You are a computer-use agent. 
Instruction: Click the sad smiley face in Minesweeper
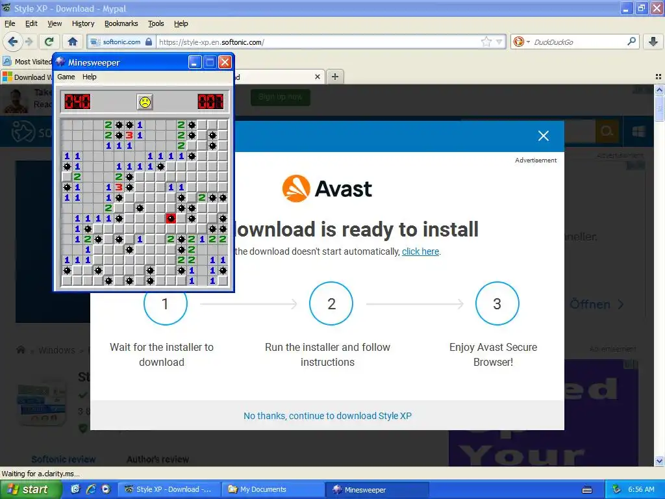coord(145,102)
